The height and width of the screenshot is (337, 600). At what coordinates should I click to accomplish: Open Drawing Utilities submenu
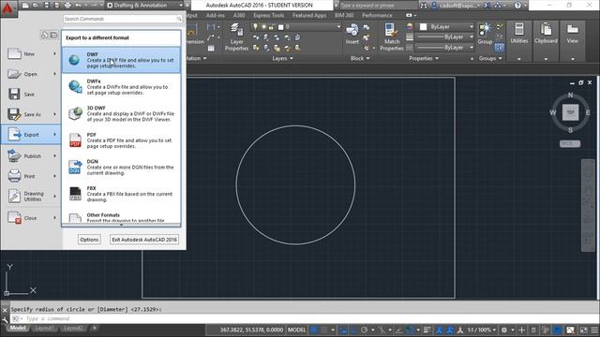(31, 196)
